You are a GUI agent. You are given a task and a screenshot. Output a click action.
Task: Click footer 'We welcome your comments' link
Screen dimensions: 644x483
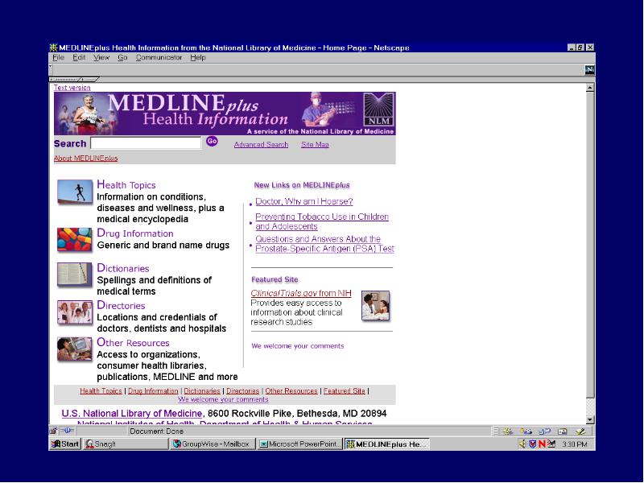[x=223, y=399]
